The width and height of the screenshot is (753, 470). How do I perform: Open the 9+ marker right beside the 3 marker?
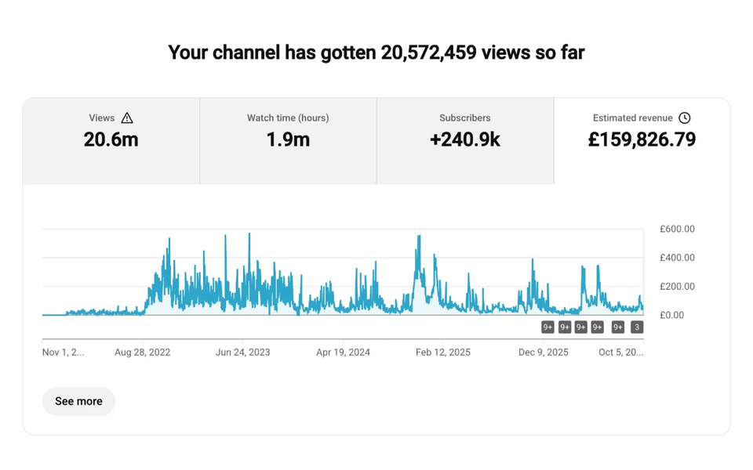617,327
